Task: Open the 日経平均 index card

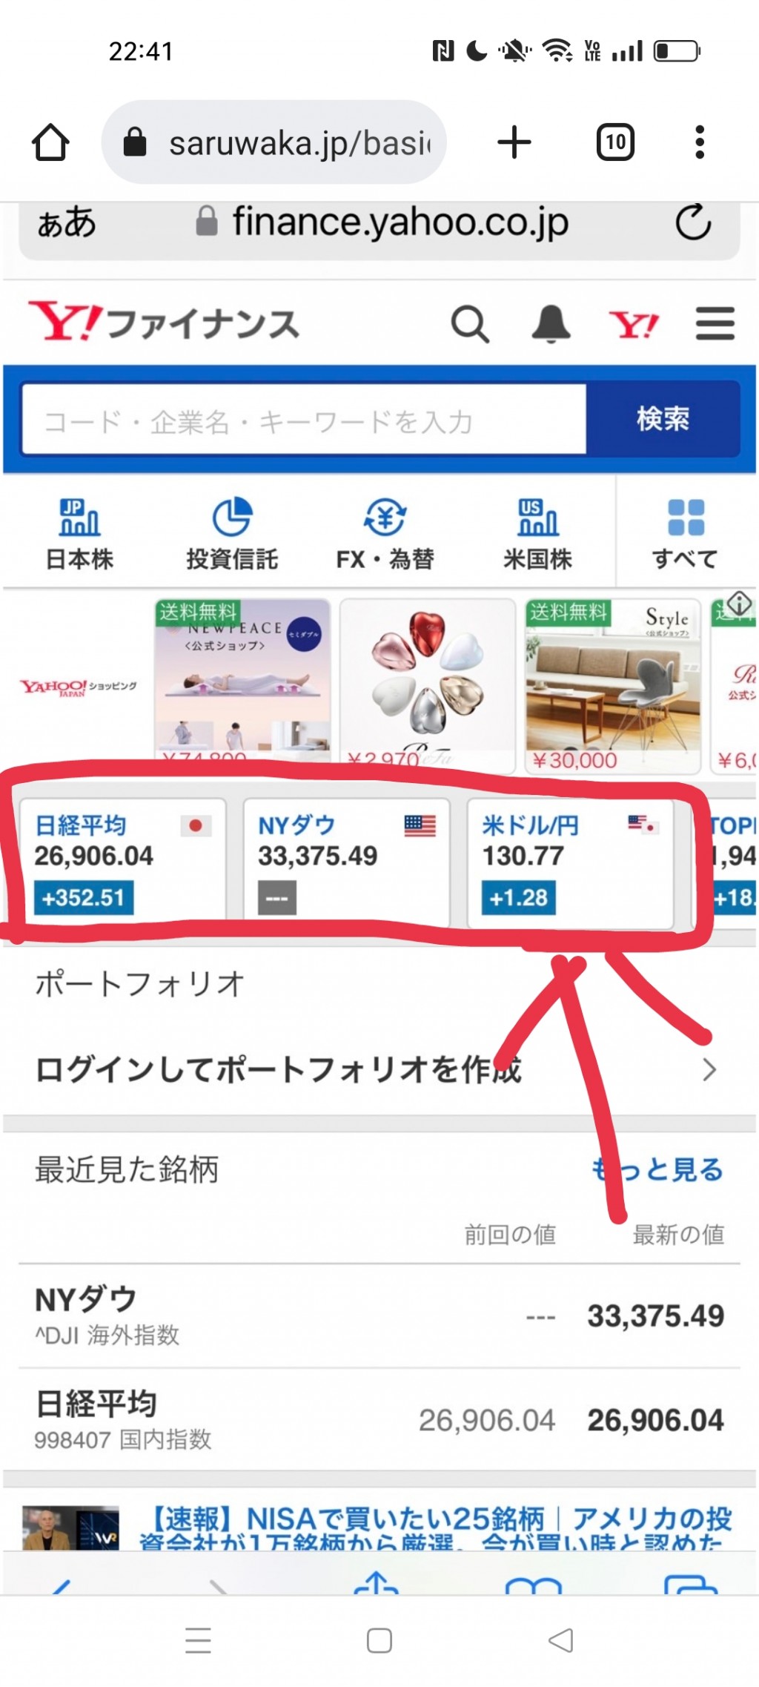Action: click(122, 862)
